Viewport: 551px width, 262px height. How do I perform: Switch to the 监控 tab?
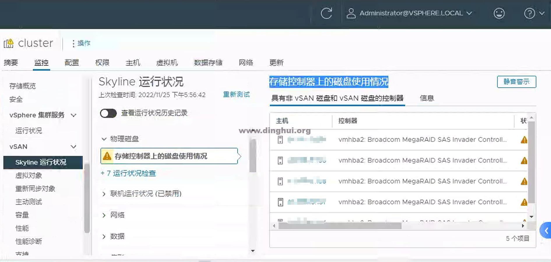[x=41, y=63]
